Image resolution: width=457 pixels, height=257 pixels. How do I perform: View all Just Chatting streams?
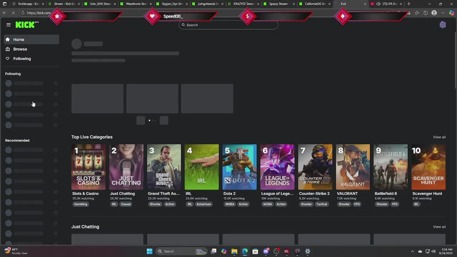tap(439, 227)
